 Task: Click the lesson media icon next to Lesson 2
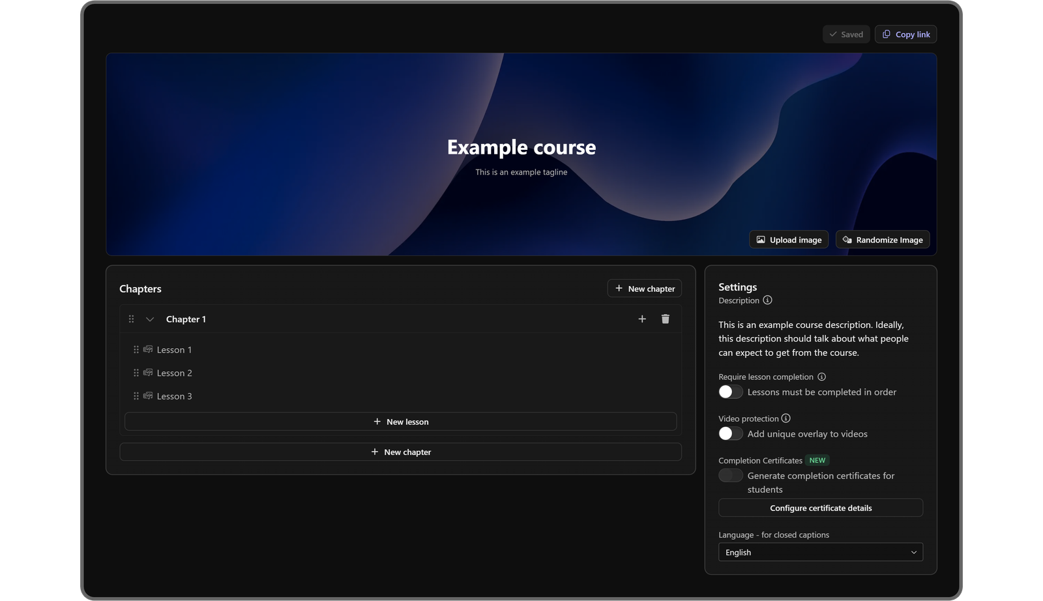click(x=147, y=372)
